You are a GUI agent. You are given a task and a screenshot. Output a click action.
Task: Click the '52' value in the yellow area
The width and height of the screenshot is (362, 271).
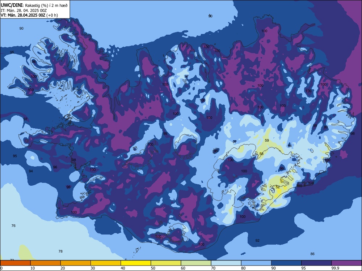278,187
